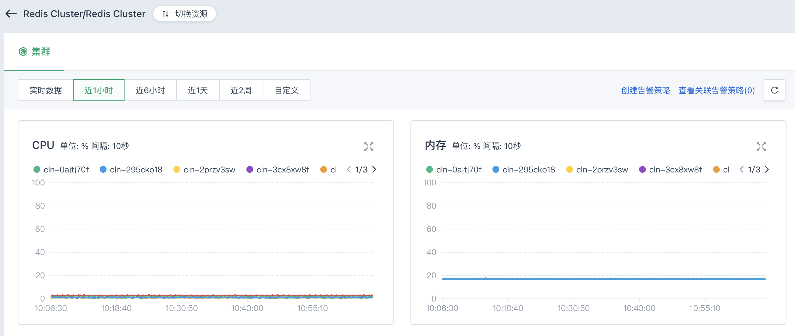The height and width of the screenshot is (336, 795).
Task: Toggle cln-2przv3sw series in 内存 legend
Action: tap(597, 170)
